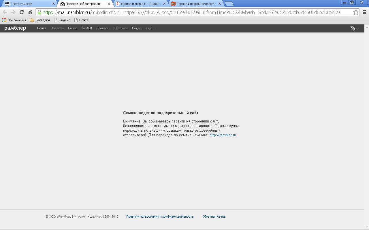This screenshot has height=230, width=369.
Task: Open Правила пользования и конфиденциальность link
Action: (x=160, y=216)
